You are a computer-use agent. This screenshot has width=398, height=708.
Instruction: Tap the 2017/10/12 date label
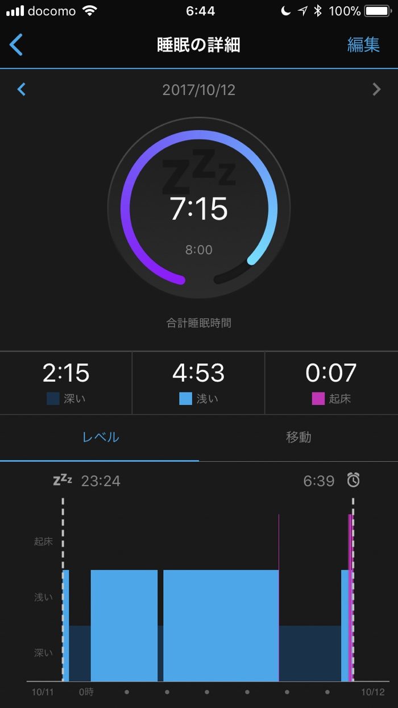coord(198,90)
